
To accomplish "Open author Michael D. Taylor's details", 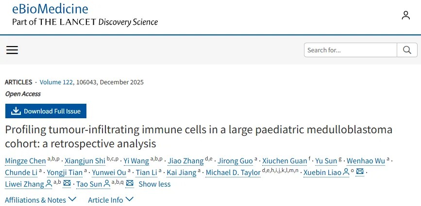I will (x=233, y=173).
